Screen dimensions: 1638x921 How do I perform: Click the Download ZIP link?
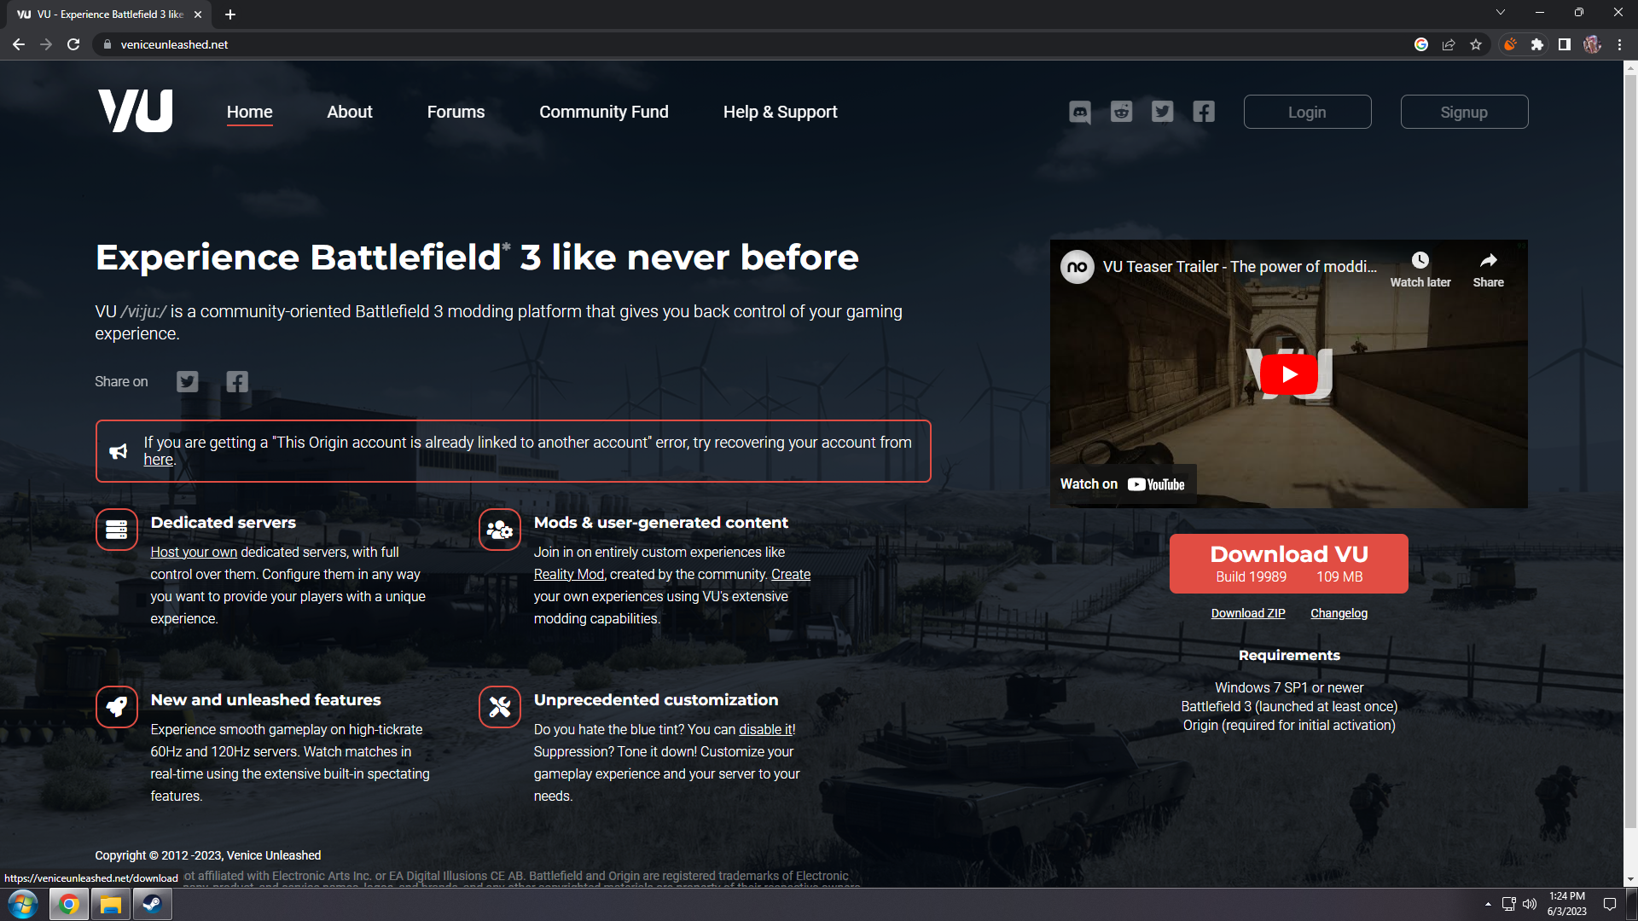click(x=1248, y=613)
